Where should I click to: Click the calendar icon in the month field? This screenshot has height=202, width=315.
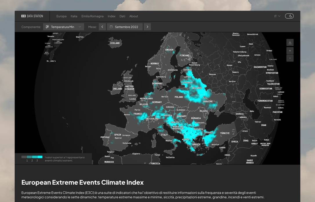(x=111, y=27)
